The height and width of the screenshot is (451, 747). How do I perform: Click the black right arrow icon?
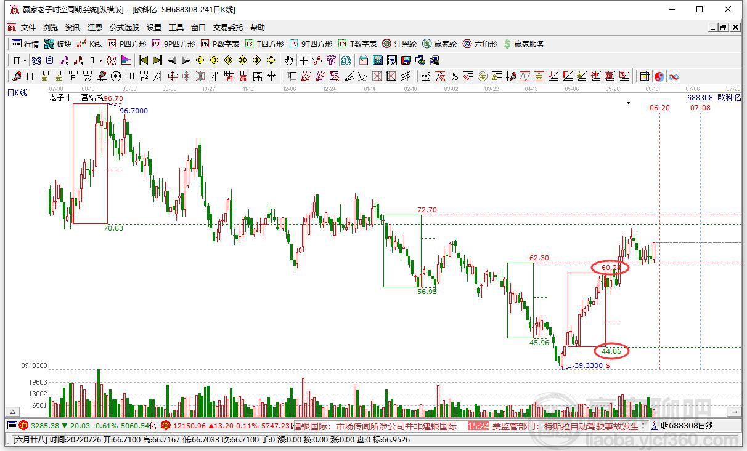point(186,60)
